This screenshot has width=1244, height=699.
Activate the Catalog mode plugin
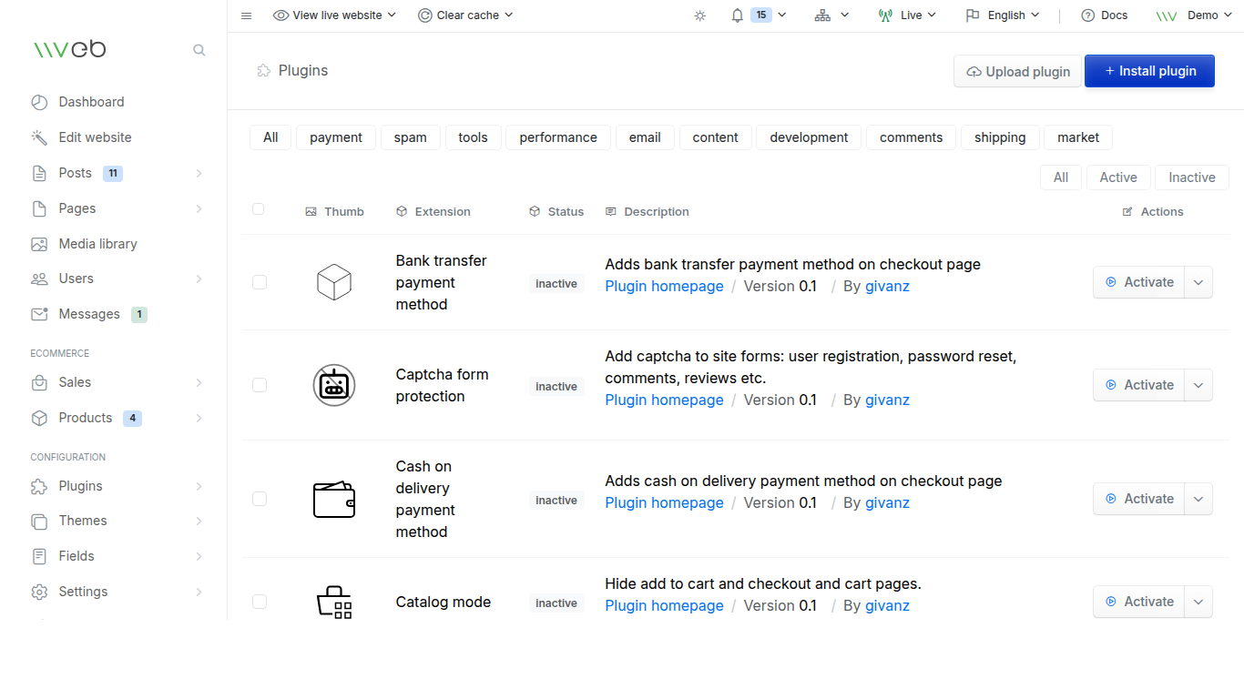point(1138,602)
